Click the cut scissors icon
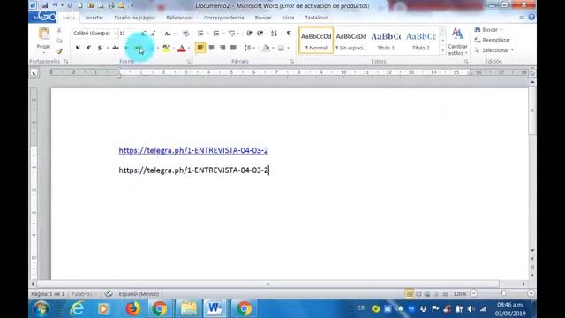 [x=59, y=31]
